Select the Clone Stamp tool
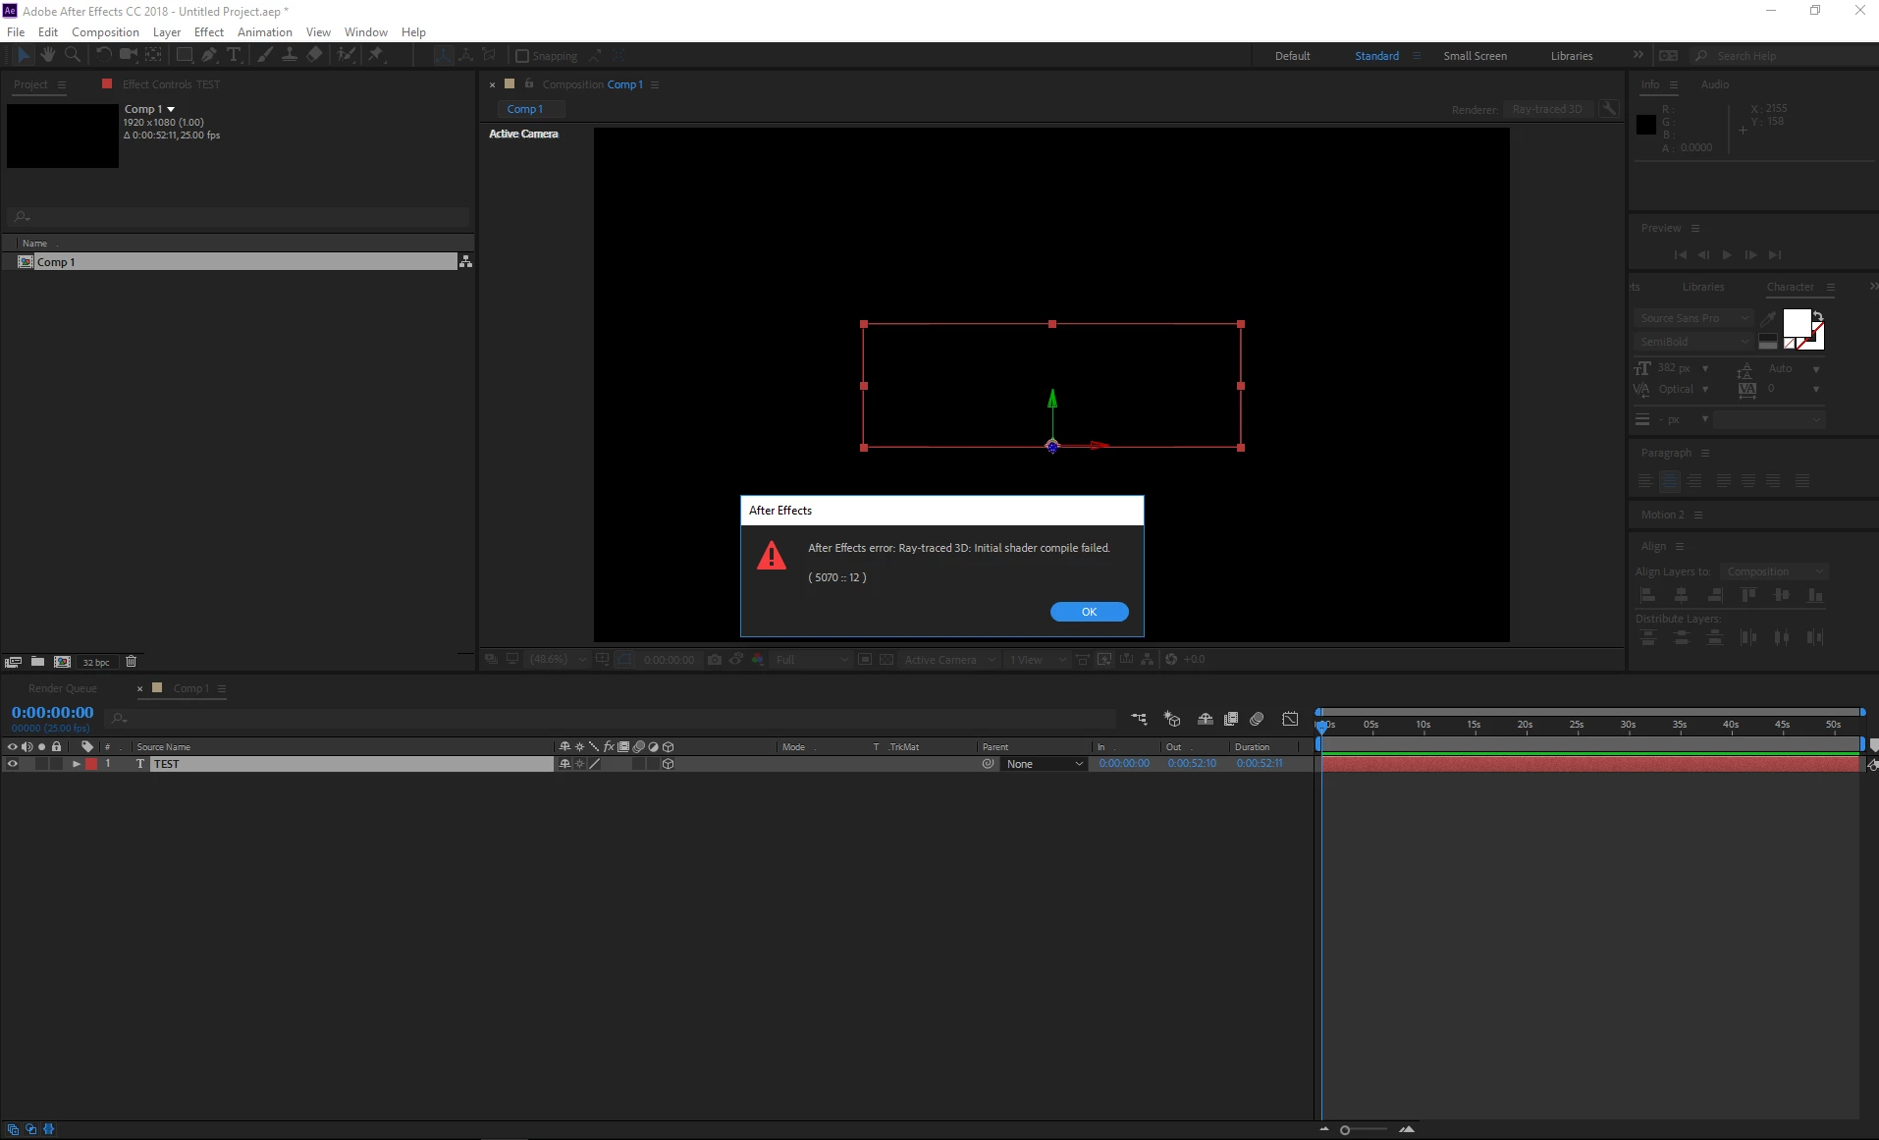This screenshot has height=1140, width=1879. (x=290, y=55)
